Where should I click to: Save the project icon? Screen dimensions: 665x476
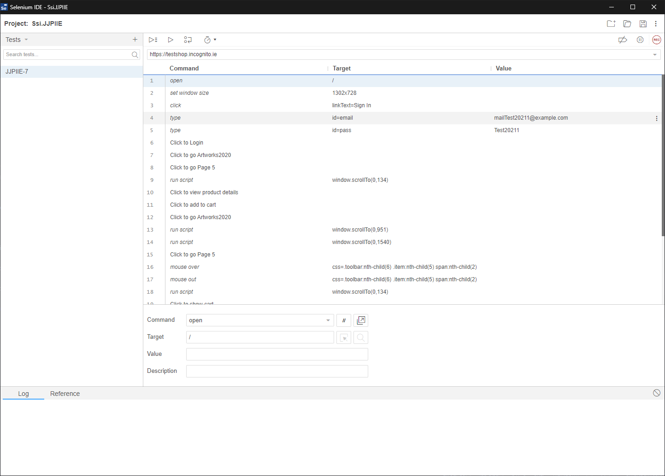click(x=643, y=23)
